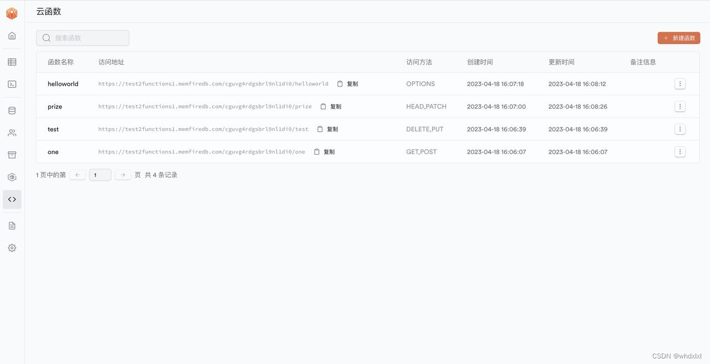Click the 搜索函数 search field
Viewport: 710px width, 364px height.
coord(83,38)
